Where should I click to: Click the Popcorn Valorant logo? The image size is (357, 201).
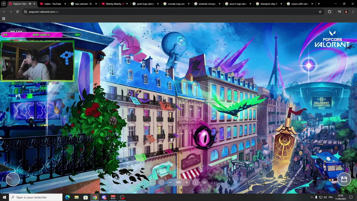point(332,39)
